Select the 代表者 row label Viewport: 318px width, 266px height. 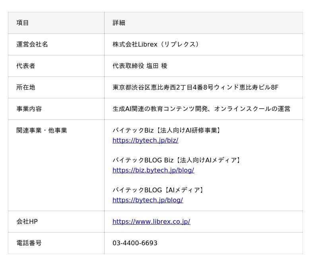pos(26,66)
